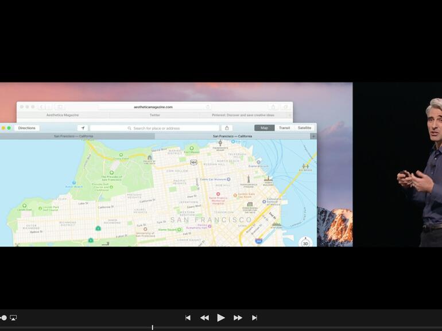The height and width of the screenshot is (331, 442).
Task: Play the video
Action: [221, 318]
